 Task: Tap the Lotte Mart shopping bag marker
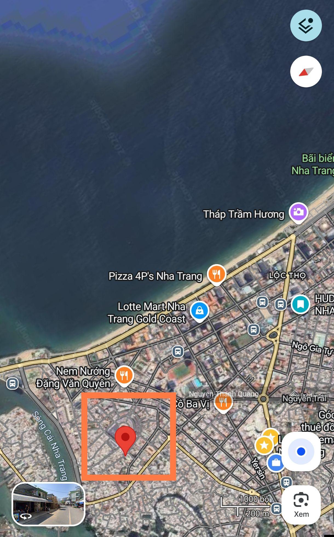(x=200, y=311)
